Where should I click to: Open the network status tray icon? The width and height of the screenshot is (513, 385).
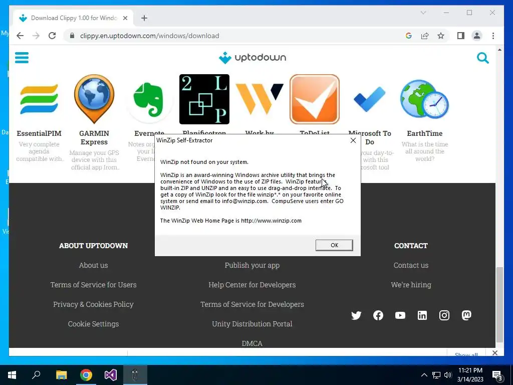point(436,375)
